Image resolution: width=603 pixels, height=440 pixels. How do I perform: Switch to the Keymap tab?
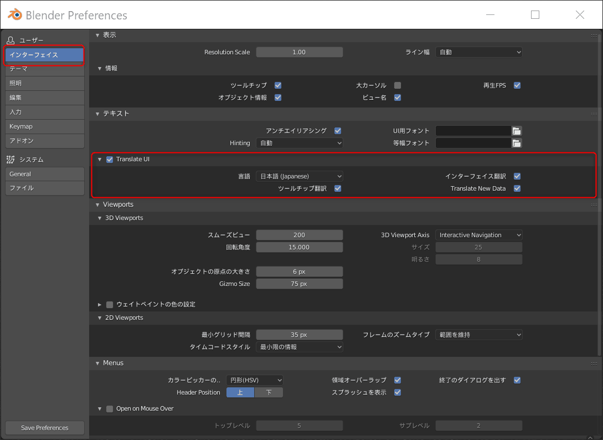pos(45,127)
